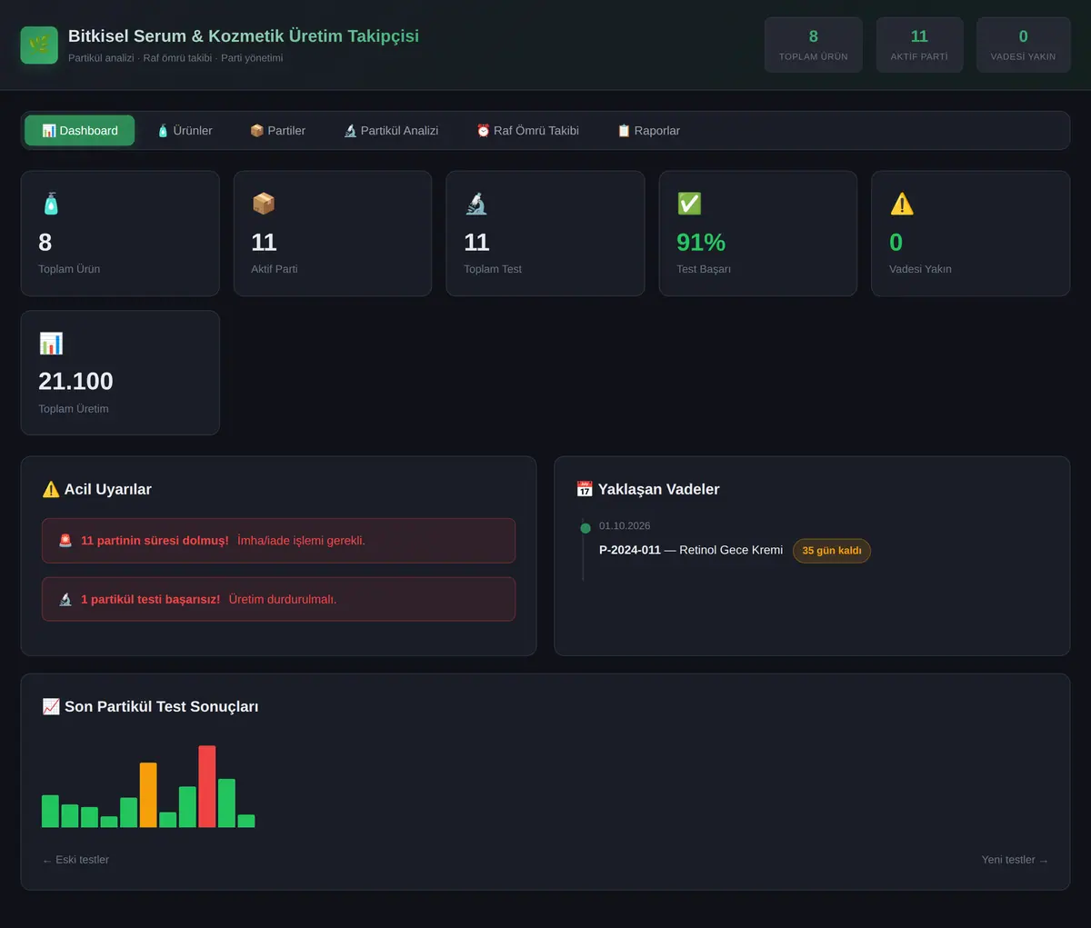This screenshot has height=928, width=1091.
Task: Click the green leaf app logo
Action: point(39,45)
